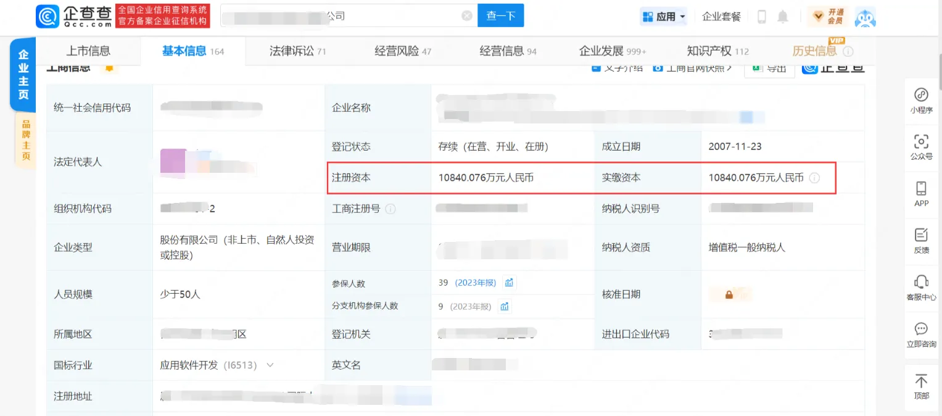Click the 查一下 search button
The height and width of the screenshot is (416, 942).
pyautogui.click(x=500, y=15)
